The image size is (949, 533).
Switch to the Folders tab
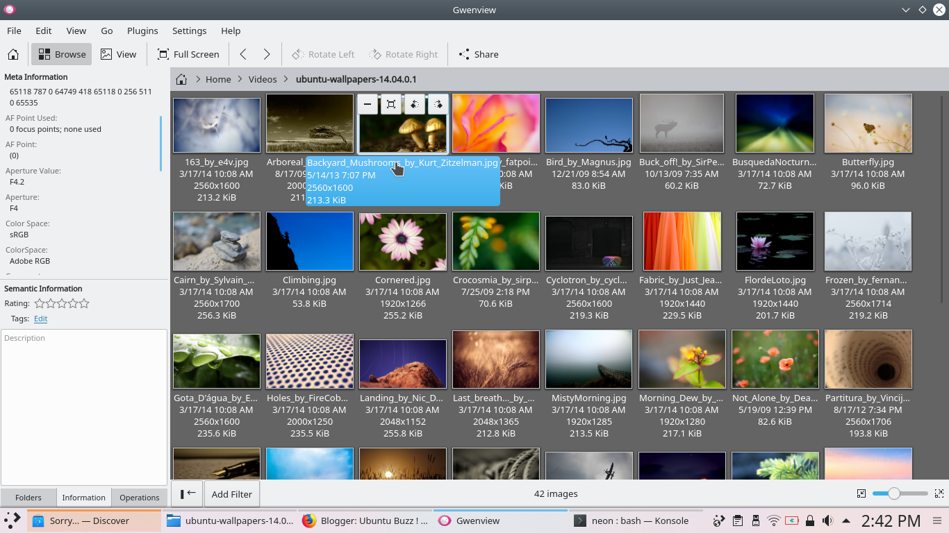coord(28,498)
